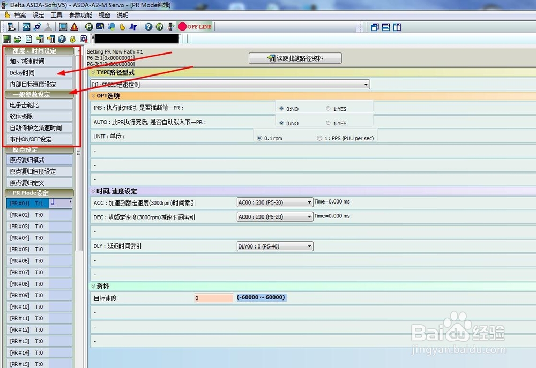
Task: Open 原点复归模式 settings
Action: [39, 160]
